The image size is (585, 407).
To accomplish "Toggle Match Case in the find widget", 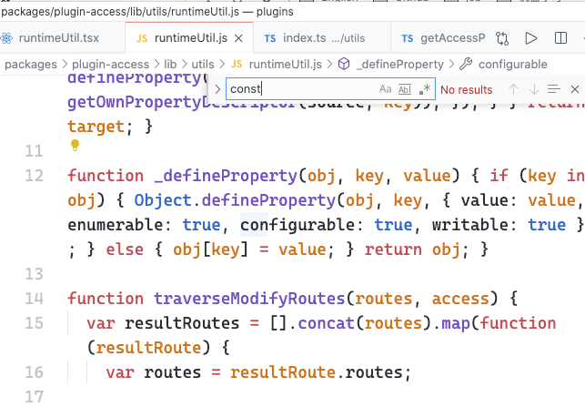I will (386, 89).
